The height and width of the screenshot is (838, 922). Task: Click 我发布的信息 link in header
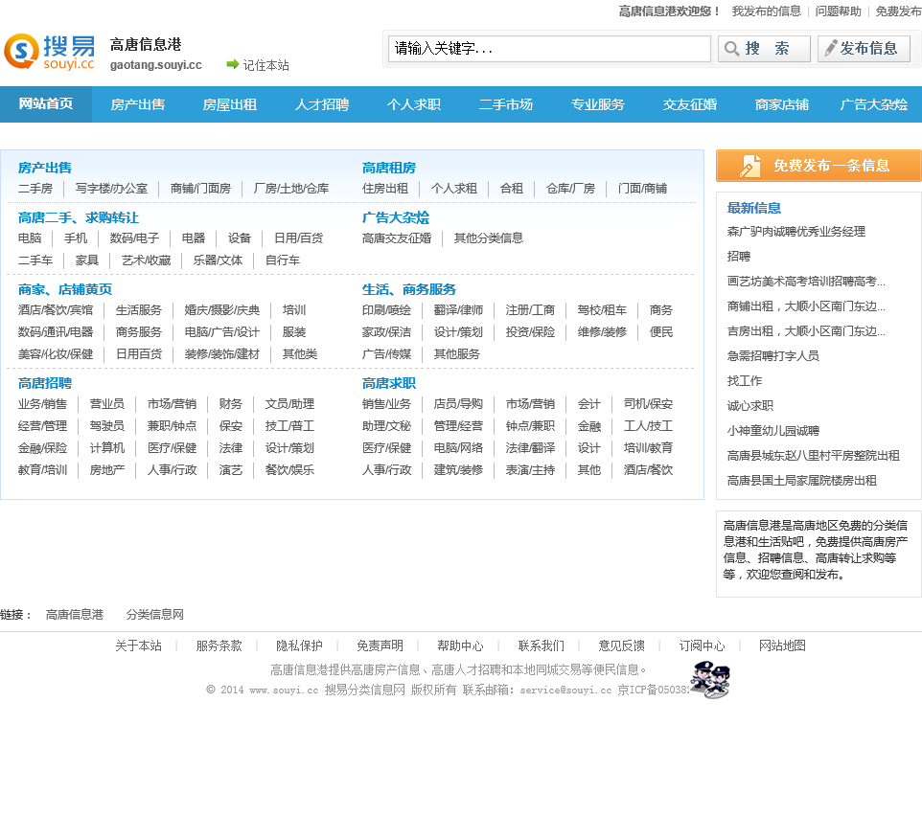click(x=767, y=11)
